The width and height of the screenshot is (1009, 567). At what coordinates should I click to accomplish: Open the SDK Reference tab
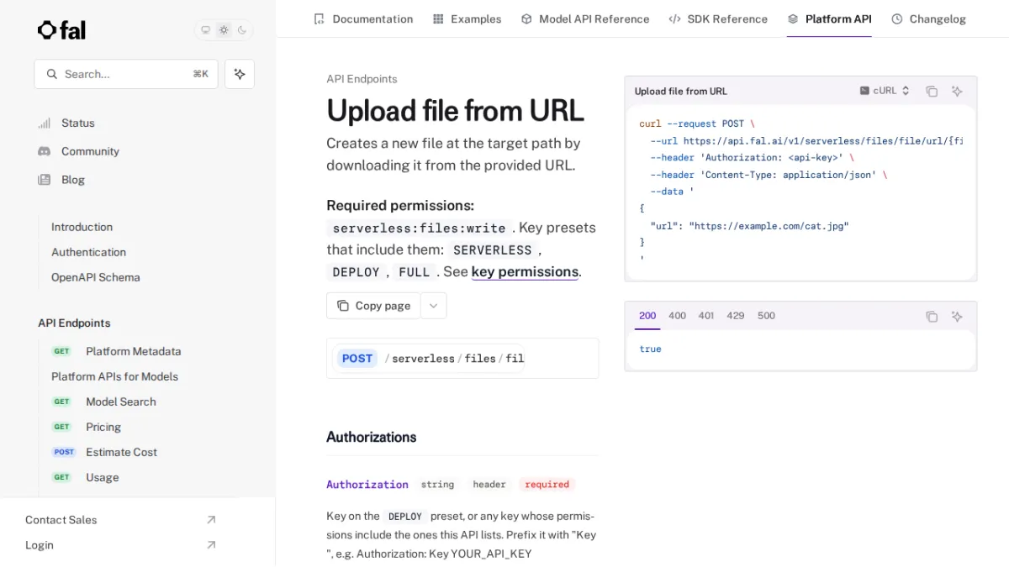pos(718,18)
